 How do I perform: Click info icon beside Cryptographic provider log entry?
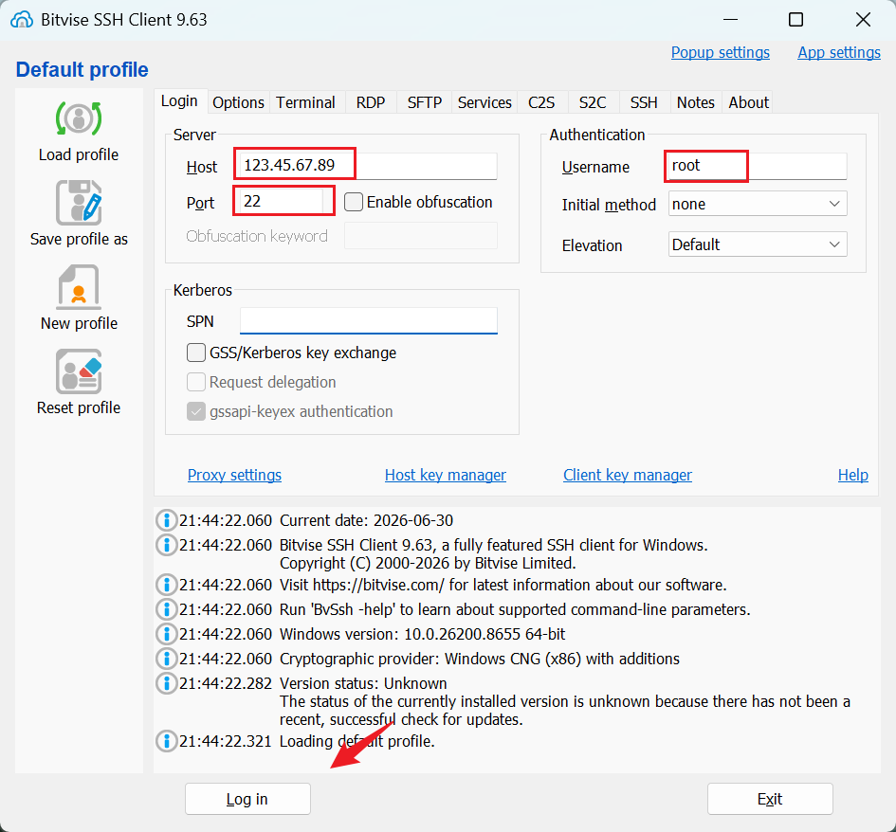pyautogui.click(x=166, y=659)
